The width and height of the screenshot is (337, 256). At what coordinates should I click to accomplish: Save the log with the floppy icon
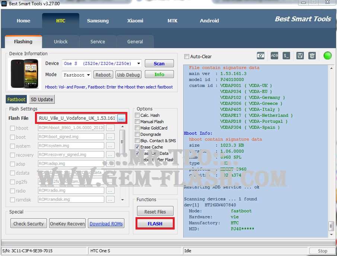tap(300, 56)
